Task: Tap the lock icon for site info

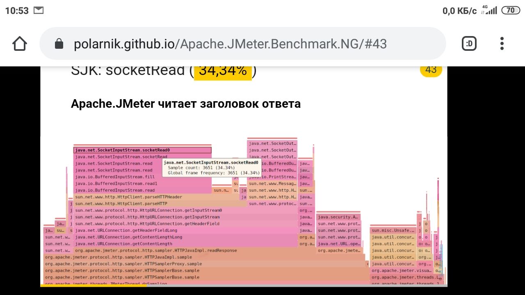Action: click(59, 44)
